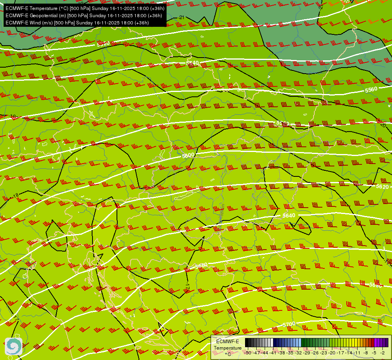Screen dimensions: 392x360
Task: Click the -21 isotherm label near the top
Action: coord(181,18)
